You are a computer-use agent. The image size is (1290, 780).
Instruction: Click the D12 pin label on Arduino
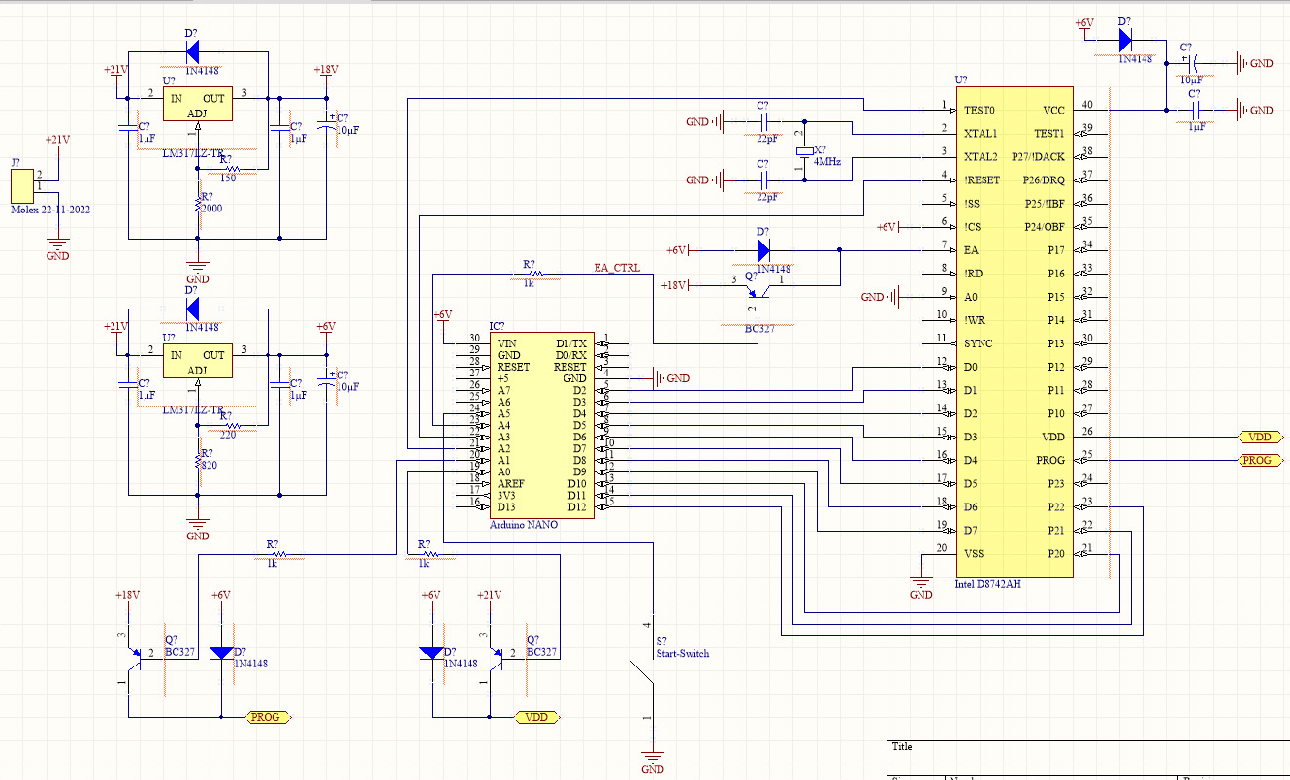click(578, 506)
